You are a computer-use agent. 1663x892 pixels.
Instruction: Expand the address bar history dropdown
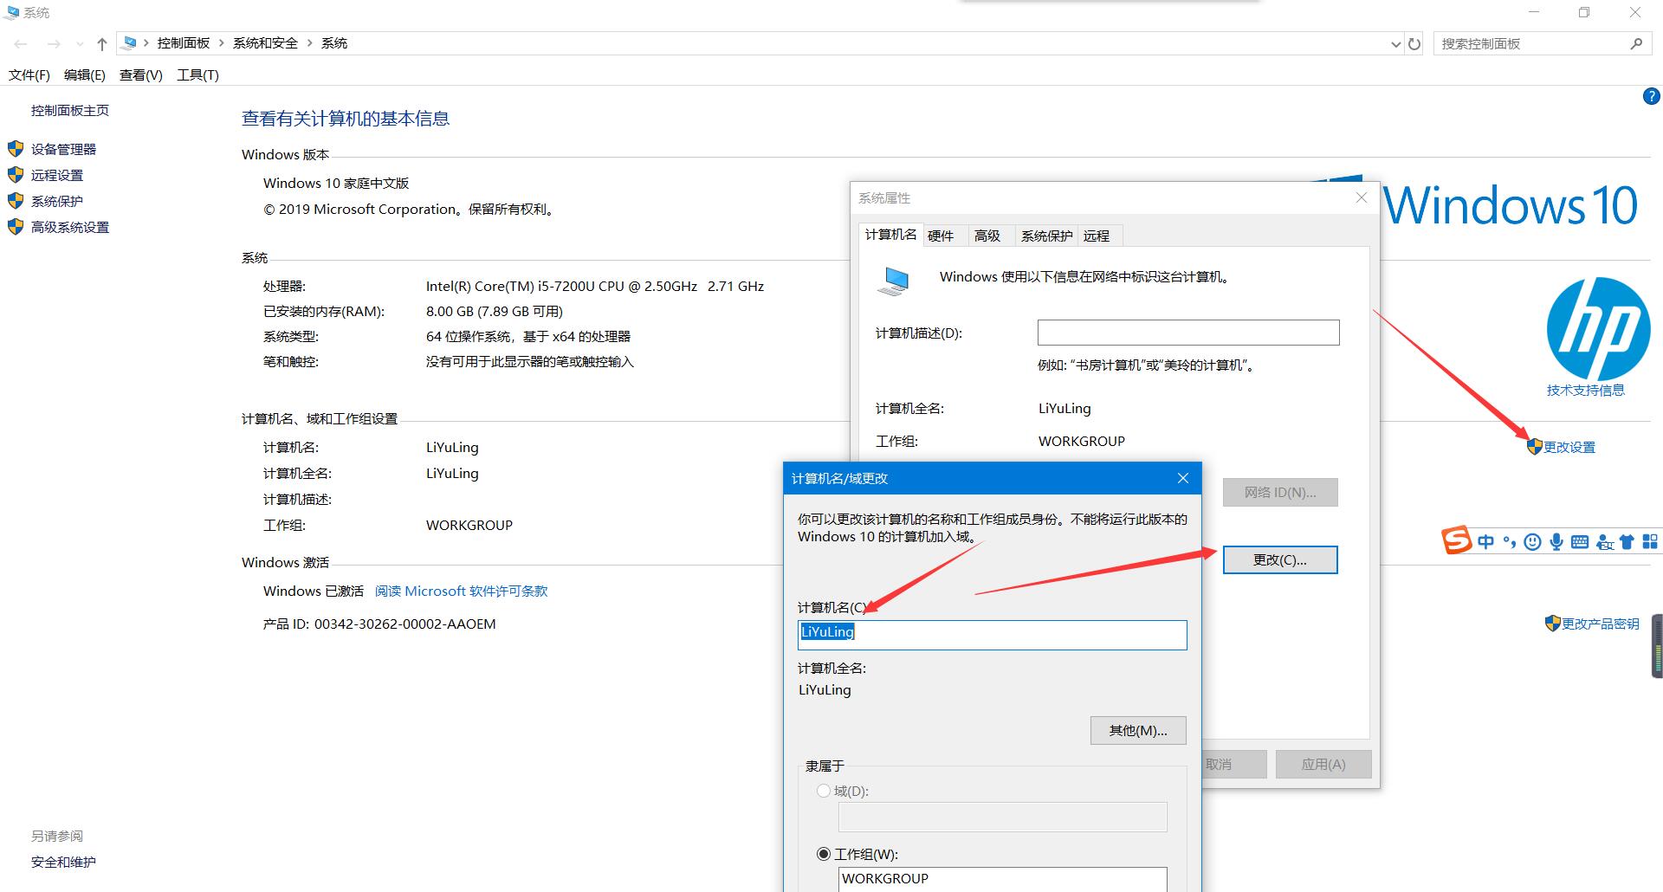pos(1395,44)
